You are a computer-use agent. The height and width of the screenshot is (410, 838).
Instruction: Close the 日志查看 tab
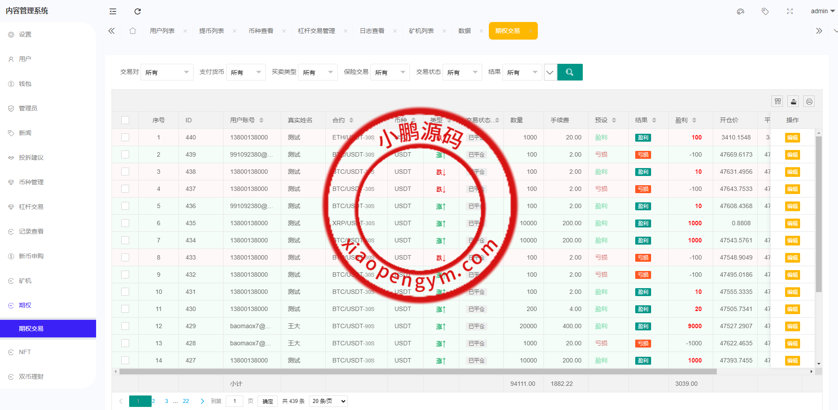click(x=395, y=31)
